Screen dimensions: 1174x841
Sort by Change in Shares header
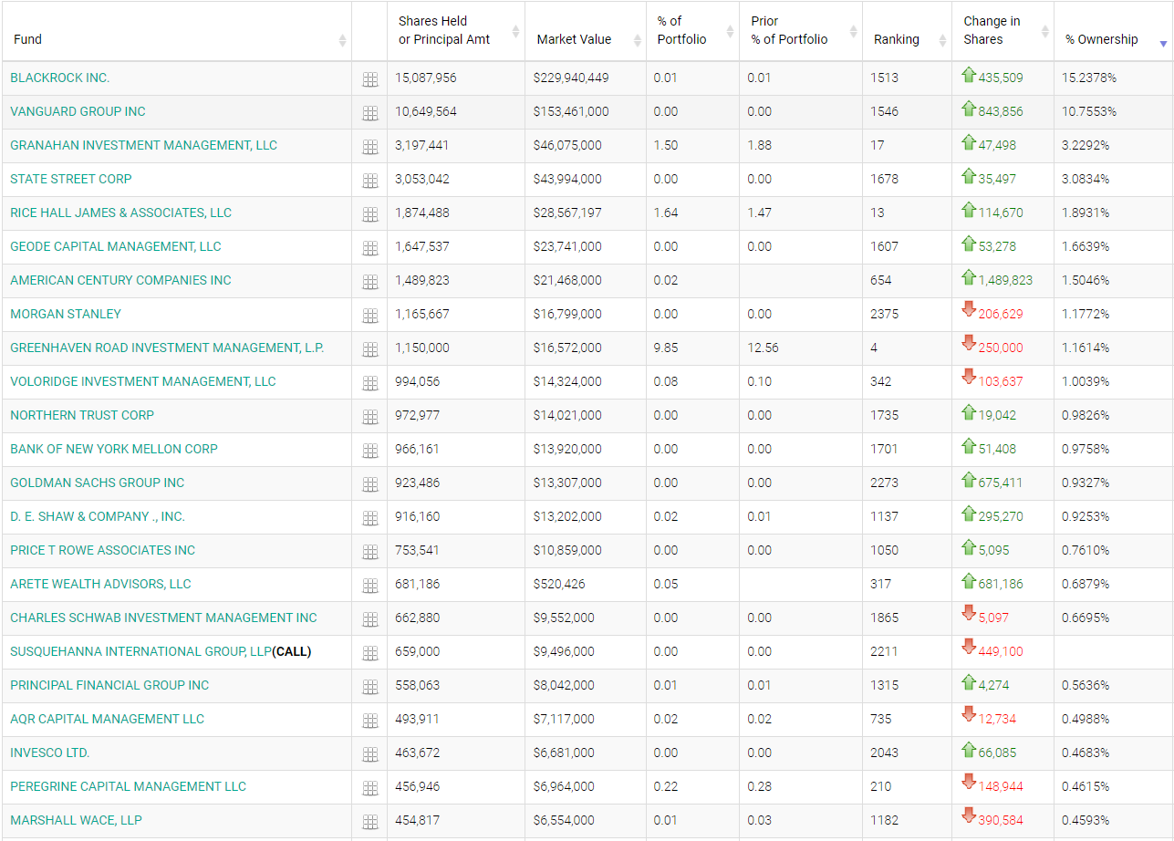(x=1003, y=31)
